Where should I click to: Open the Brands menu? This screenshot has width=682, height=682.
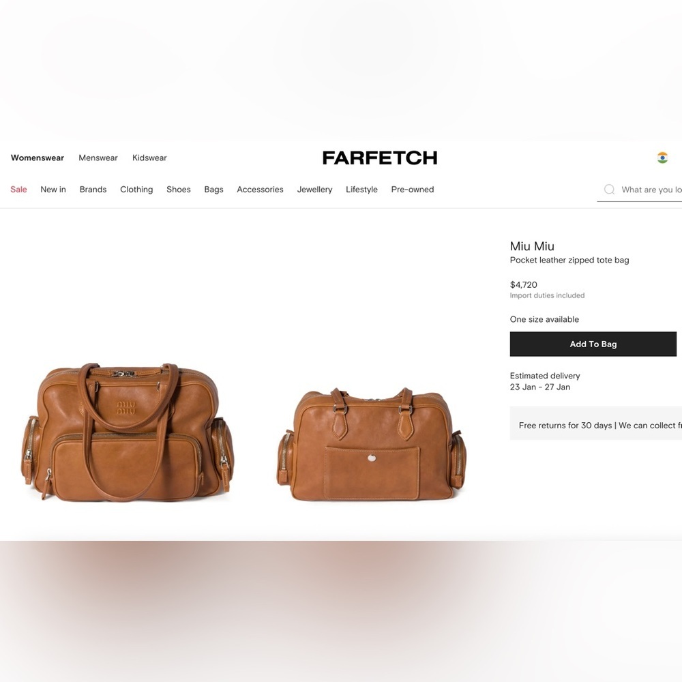coord(93,189)
